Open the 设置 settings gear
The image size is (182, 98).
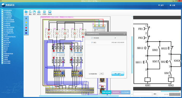[x=172, y=5]
